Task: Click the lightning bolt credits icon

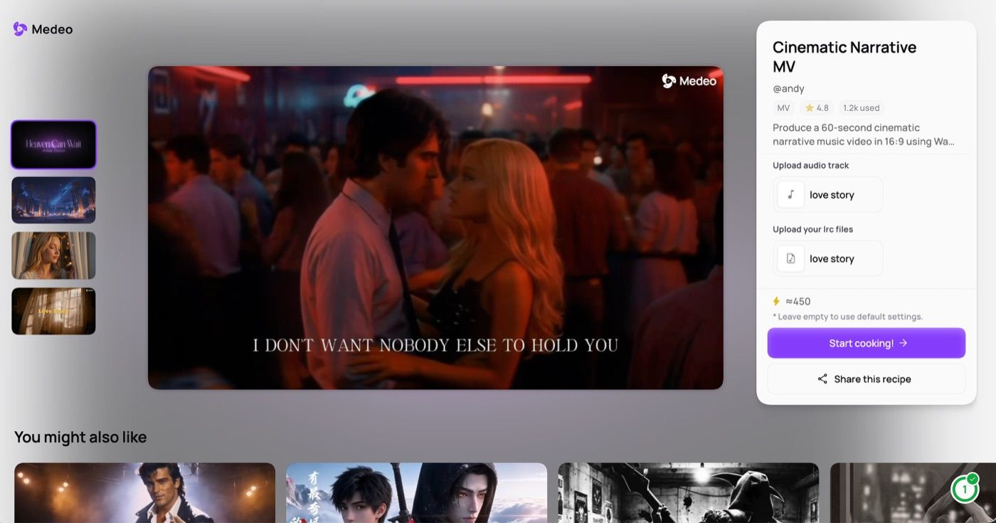Action: (776, 301)
